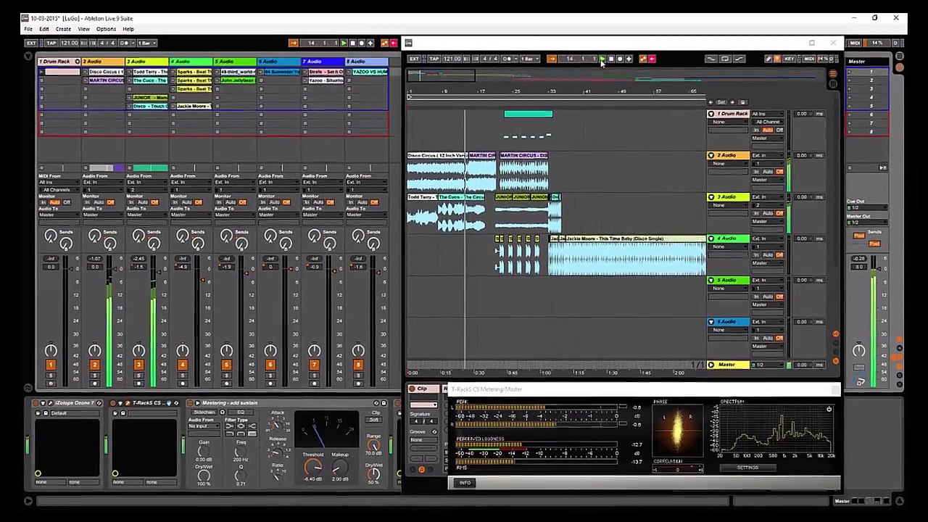Screen dimensions: 928x522
Task: Set session 1 Drum Rack monitor to Off
Action: coord(67,202)
